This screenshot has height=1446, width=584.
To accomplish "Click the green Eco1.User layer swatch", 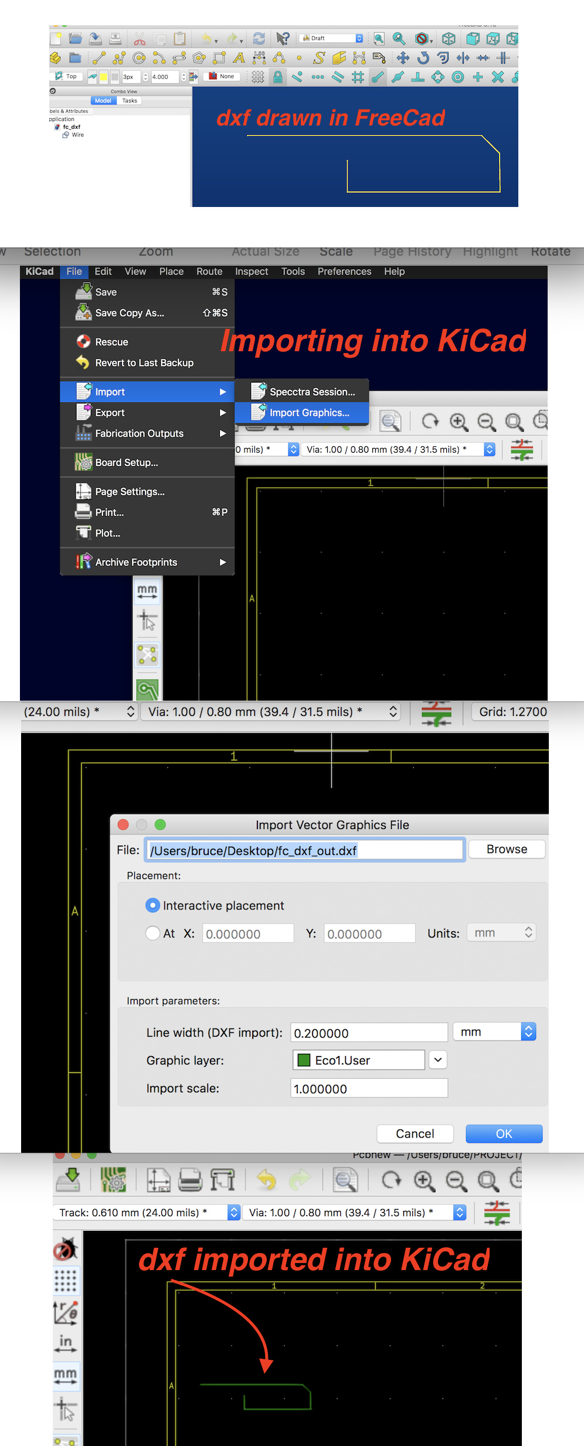I will (x=304, y=1060).
